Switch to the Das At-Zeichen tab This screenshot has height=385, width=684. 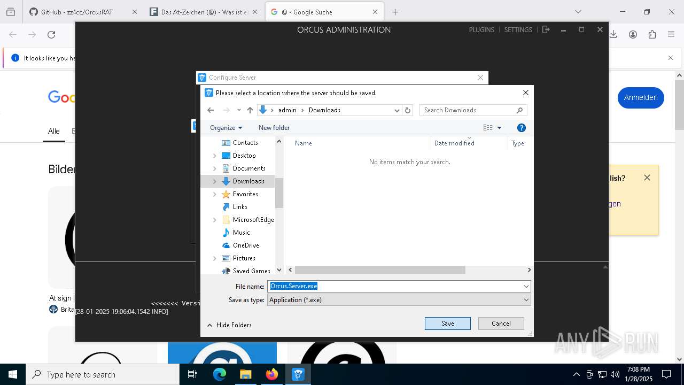[x=204, y=12]
